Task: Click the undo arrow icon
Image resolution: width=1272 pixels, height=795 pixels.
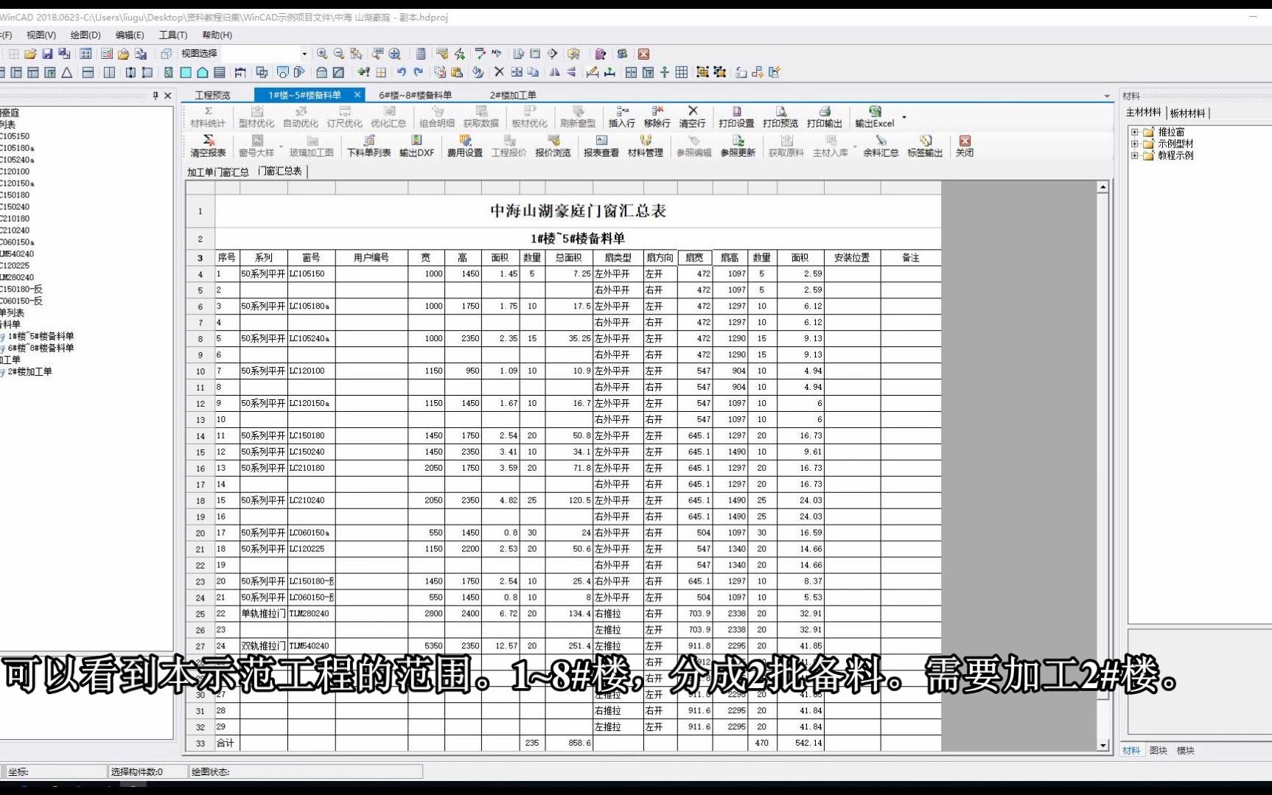Action: tap(401, 72)
